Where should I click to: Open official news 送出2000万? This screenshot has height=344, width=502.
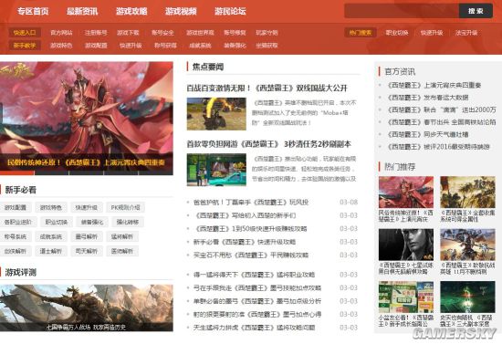pos(442,109)
